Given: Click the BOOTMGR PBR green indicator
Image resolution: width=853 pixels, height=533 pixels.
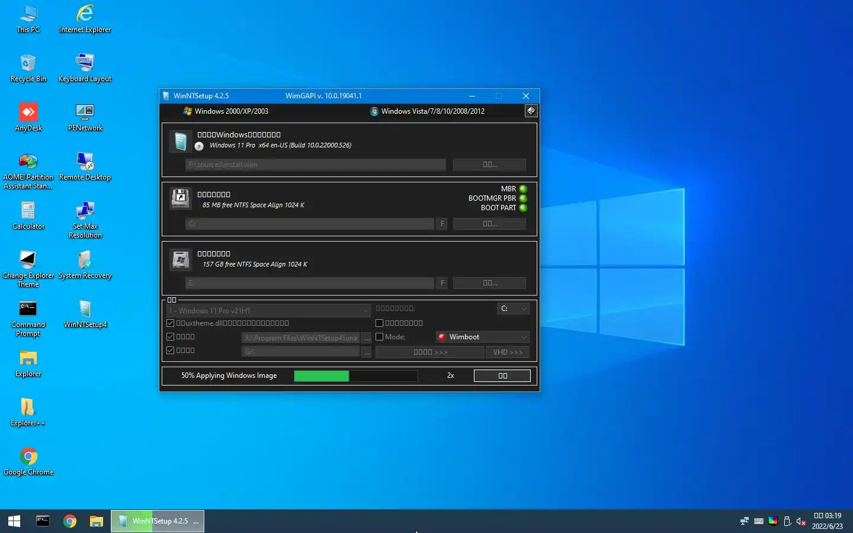Looking at the screenshot, I should pos(523,198).
